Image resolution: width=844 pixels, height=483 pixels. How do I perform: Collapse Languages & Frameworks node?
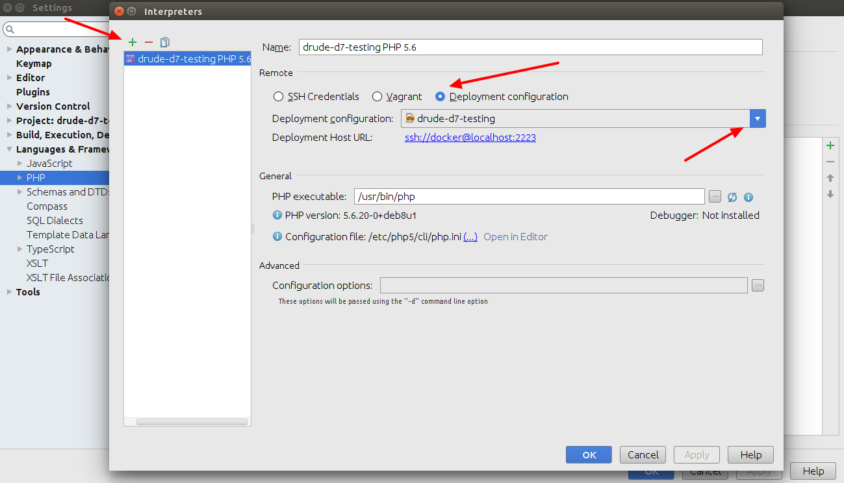point(9,149)
